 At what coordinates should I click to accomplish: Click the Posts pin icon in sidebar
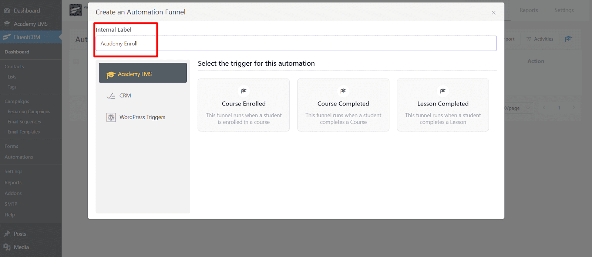(x=7, y=234)
